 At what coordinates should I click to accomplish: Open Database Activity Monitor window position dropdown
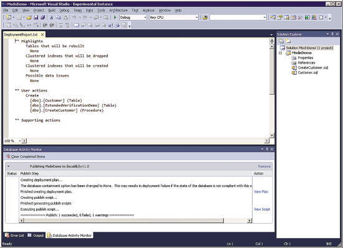263,150
